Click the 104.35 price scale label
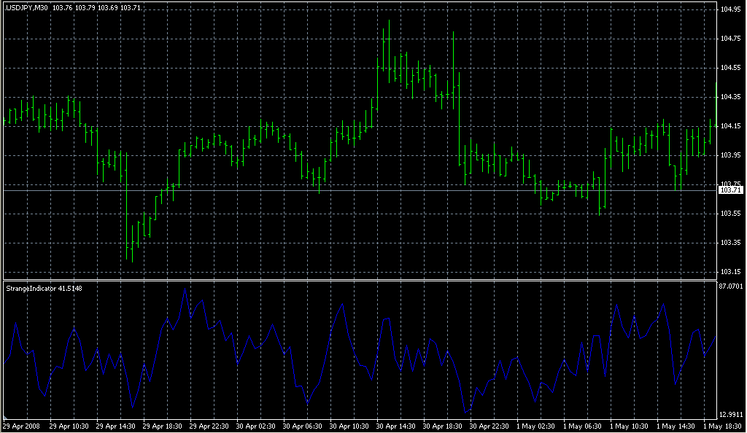Viewport: 747px width, 433px height. [730, 97]
